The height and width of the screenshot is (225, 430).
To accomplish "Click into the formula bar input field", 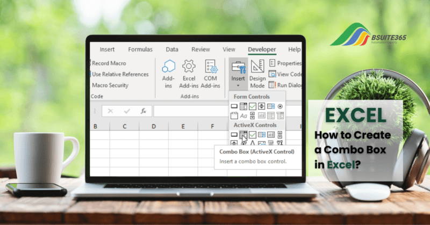I will point(191,111).
